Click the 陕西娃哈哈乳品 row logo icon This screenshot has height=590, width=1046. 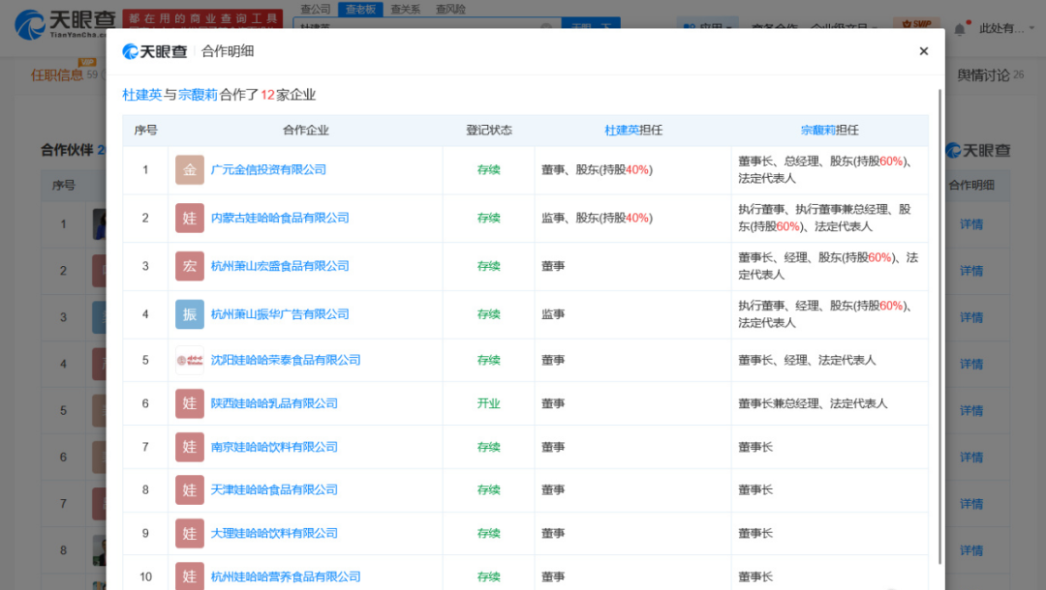click(190, 403)
